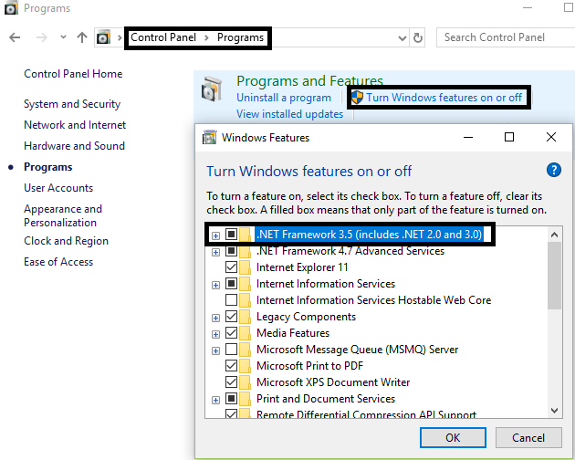The height and width of the screenshot is (460, 575).
Task: Uncheck Legacy Components checkbox
Action: point(232,316)
